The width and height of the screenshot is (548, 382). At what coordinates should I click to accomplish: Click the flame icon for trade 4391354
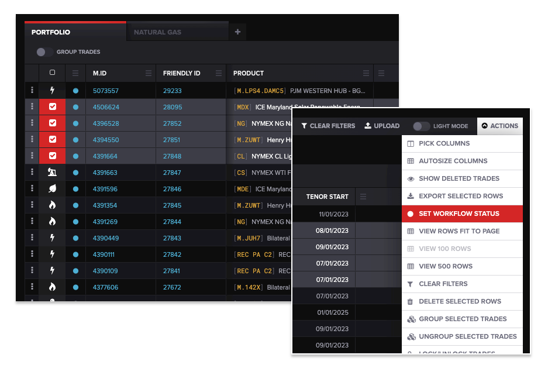(53, 205)
